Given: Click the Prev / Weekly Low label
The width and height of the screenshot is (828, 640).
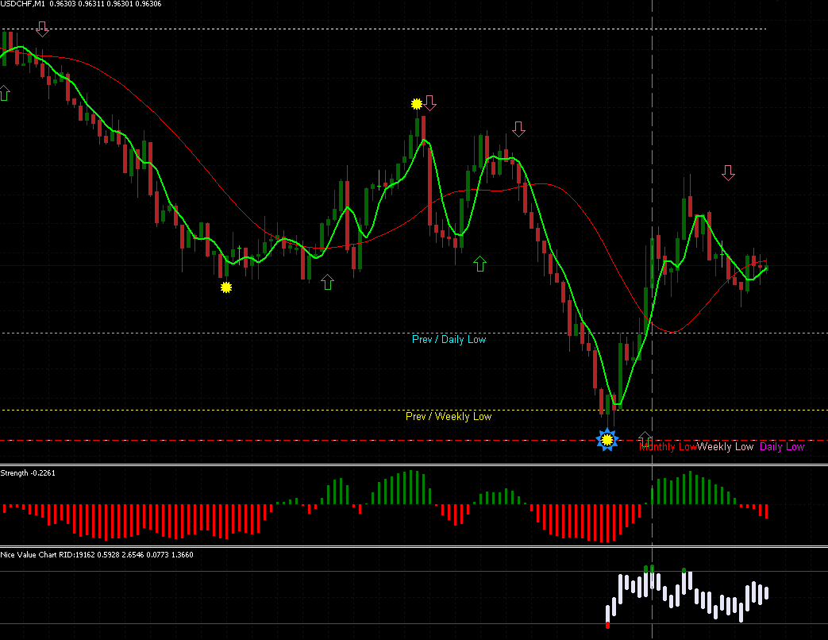Looking at the screenshot, I should 449,417.
